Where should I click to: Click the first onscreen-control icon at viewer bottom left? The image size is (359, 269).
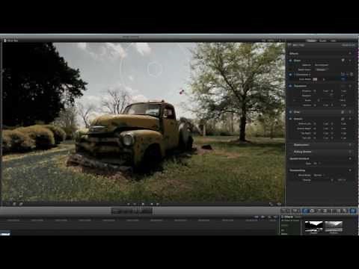click(x=14, y=204)
